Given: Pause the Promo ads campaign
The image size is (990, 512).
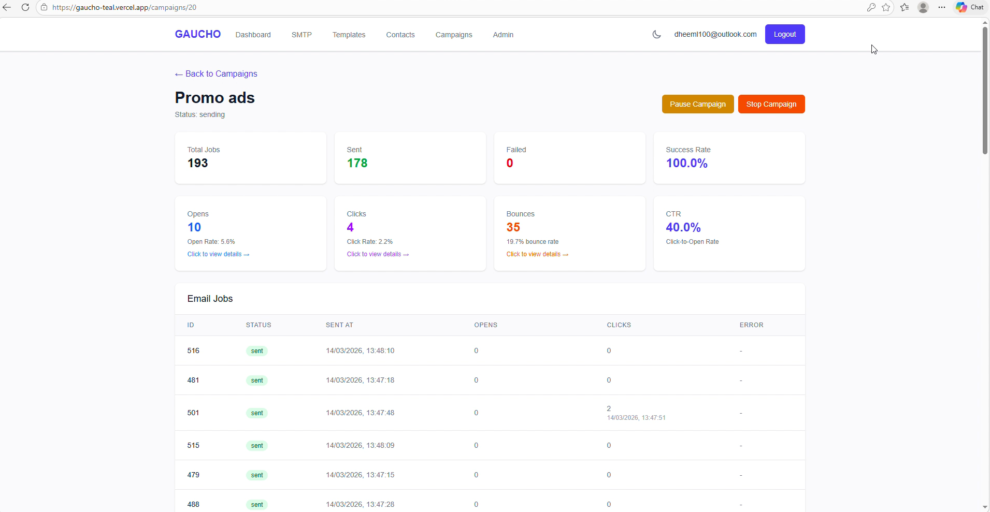Looking at the screenshot, I should point(697,104).
